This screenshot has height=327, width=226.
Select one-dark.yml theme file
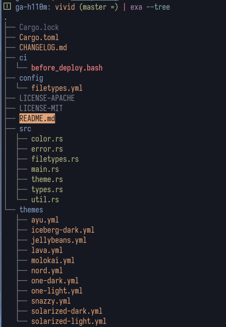(x=55, y=281)
